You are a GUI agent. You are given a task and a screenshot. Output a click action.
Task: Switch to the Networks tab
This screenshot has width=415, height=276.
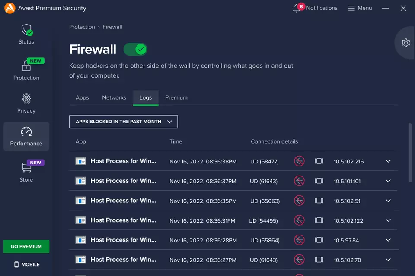click(x=114, y=97)
